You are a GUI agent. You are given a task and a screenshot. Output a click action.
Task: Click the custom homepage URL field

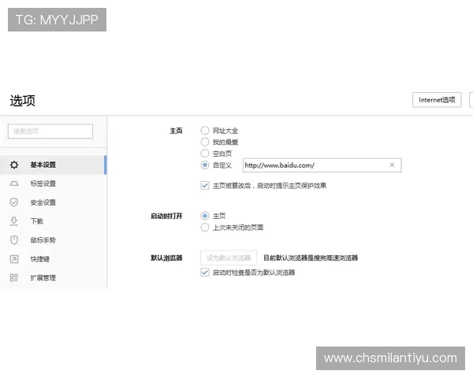click(322, 165)
